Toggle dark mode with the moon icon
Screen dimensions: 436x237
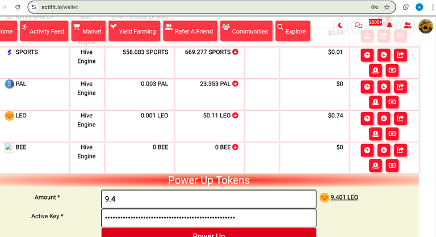point(340,26)
